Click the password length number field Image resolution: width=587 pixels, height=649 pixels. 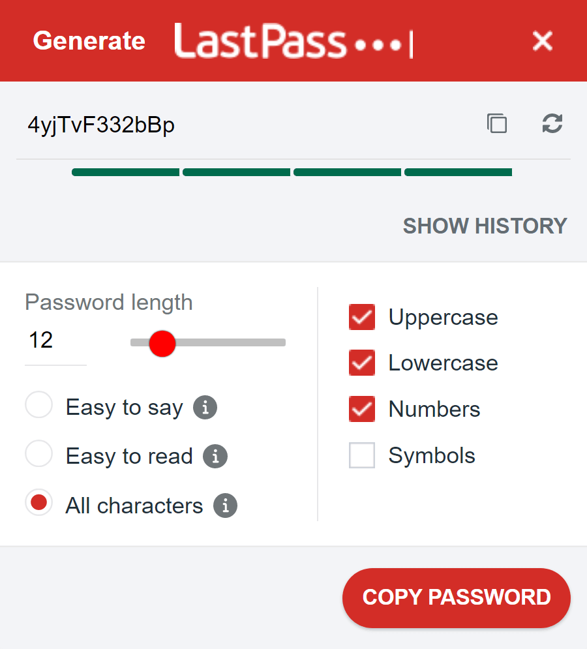click(x=42, y=340)
